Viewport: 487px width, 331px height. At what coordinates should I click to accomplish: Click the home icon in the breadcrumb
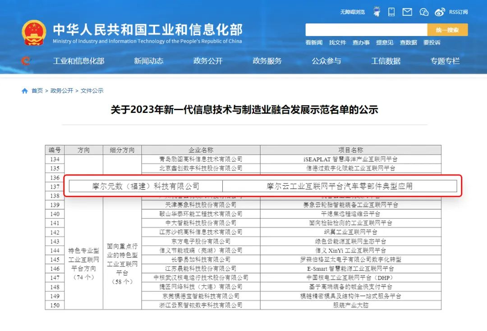click(24, 90)
